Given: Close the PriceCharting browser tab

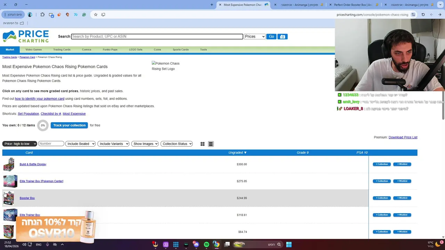Looking at the screenshot, I should pos(220,5).
